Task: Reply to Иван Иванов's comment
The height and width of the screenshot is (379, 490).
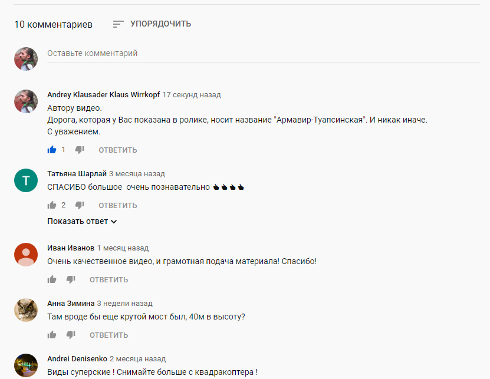Action: [108, 279]
